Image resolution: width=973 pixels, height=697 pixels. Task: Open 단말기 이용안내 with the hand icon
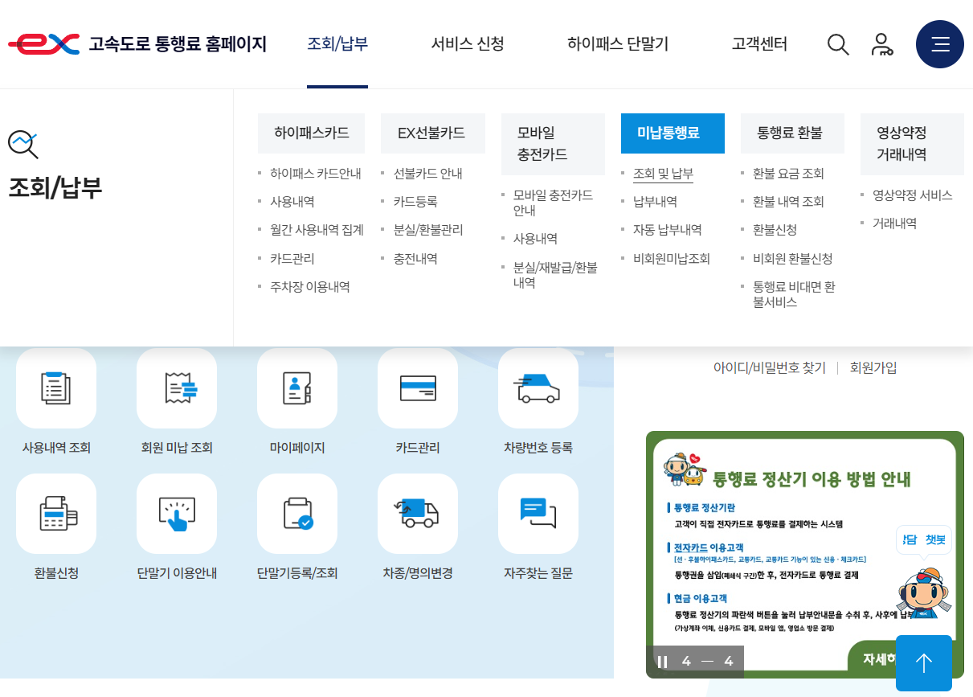coord(177,514)
